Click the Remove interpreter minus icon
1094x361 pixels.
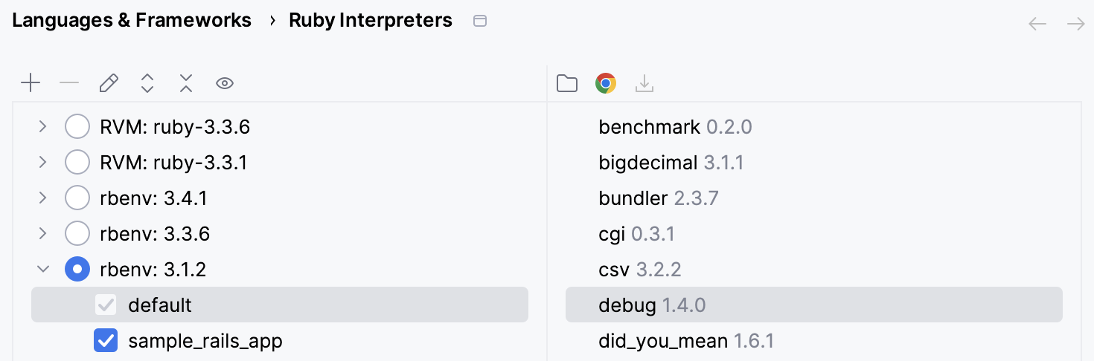coord(69,83)
